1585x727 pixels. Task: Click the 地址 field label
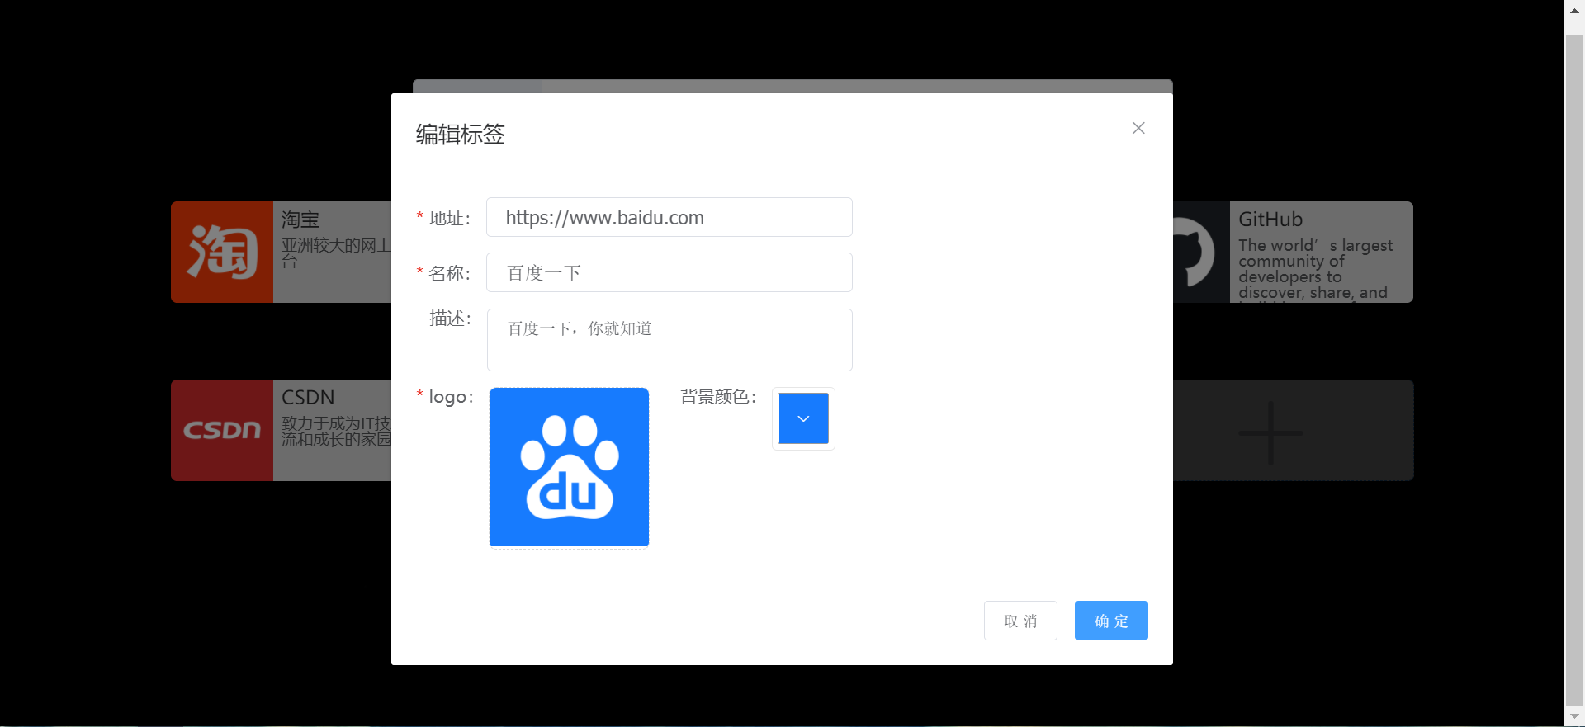point(449,218)
